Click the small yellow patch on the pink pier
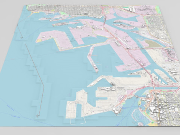The image size is (180, 135). click(x=39, y=40)
